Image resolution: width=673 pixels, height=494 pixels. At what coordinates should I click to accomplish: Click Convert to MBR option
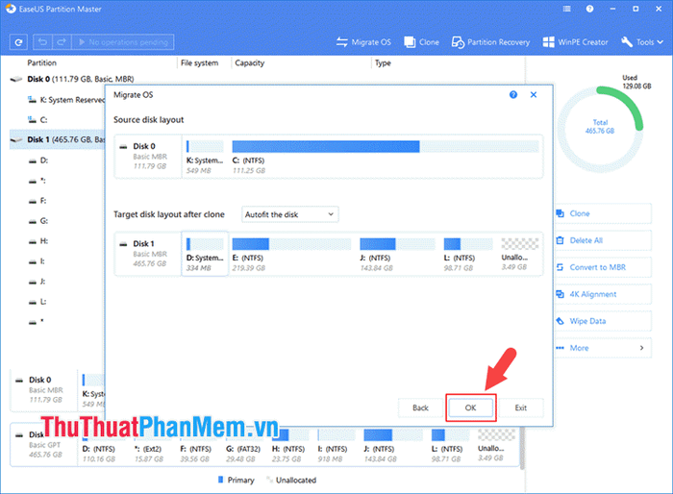click(x=603, y=267)
